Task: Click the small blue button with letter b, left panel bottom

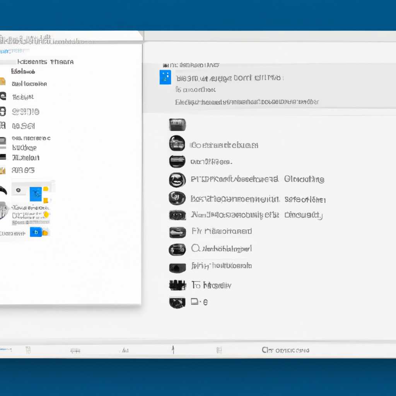Action: click(x=36, y=232)
